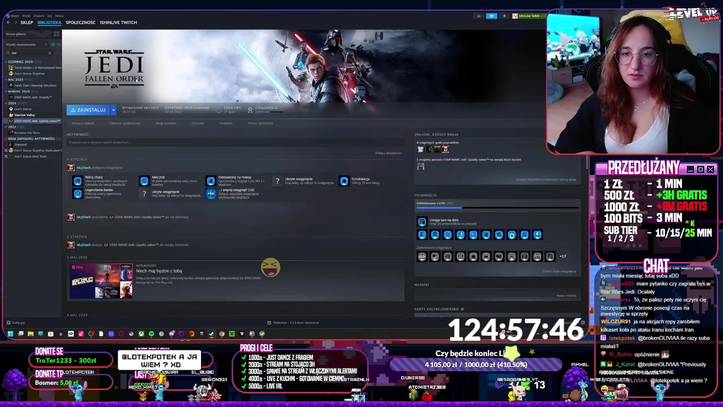Image resolution: width=723 pixels, height=407 pixels.
Task: Open Google Chrome from the taskbar
Action: (221, 334)
